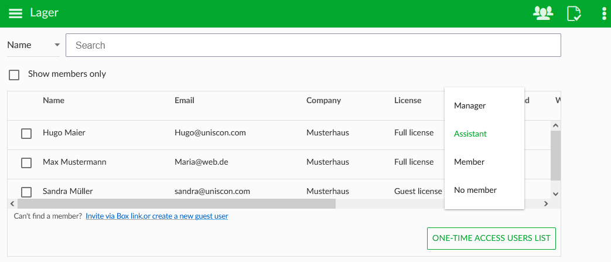Focus the Search input field
This screenshot has width=611, height=262.
coord(313,45)
